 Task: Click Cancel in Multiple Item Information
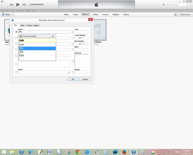click(85, 79)
